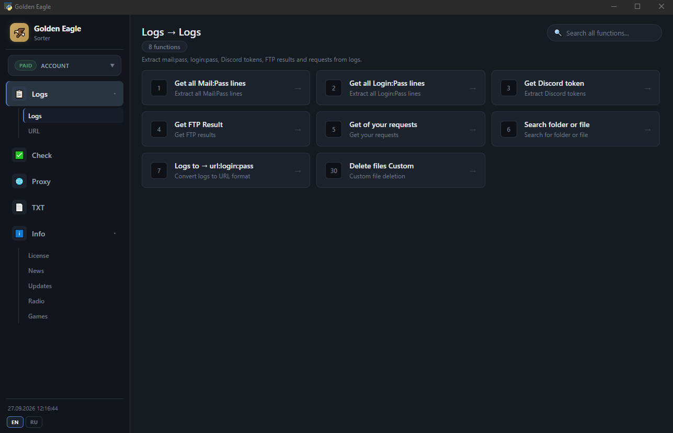
Task: Click the number 7 badge on url:login:pass card
Action: [x=159, y=170]
